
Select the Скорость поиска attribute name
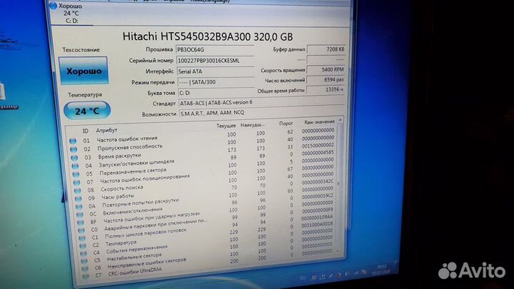tap(122, 188)
